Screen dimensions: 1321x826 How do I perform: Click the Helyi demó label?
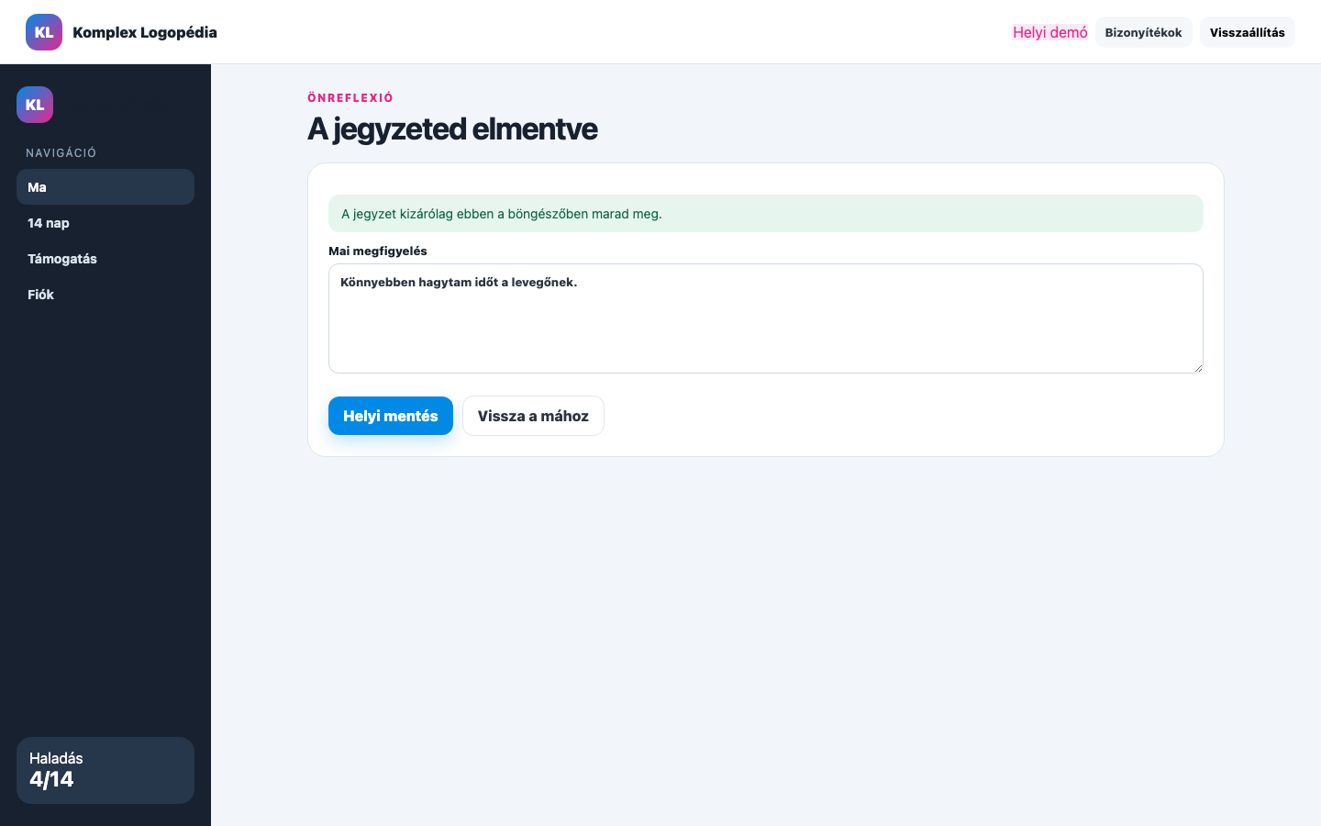pyautogui.click(x=1050, y=32)
